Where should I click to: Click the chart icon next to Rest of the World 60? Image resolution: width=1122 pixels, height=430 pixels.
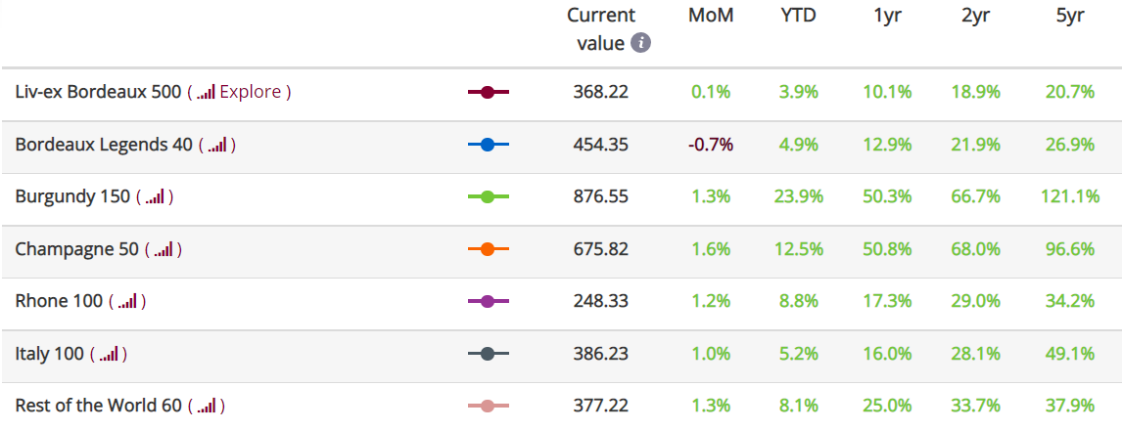(206, 408)
